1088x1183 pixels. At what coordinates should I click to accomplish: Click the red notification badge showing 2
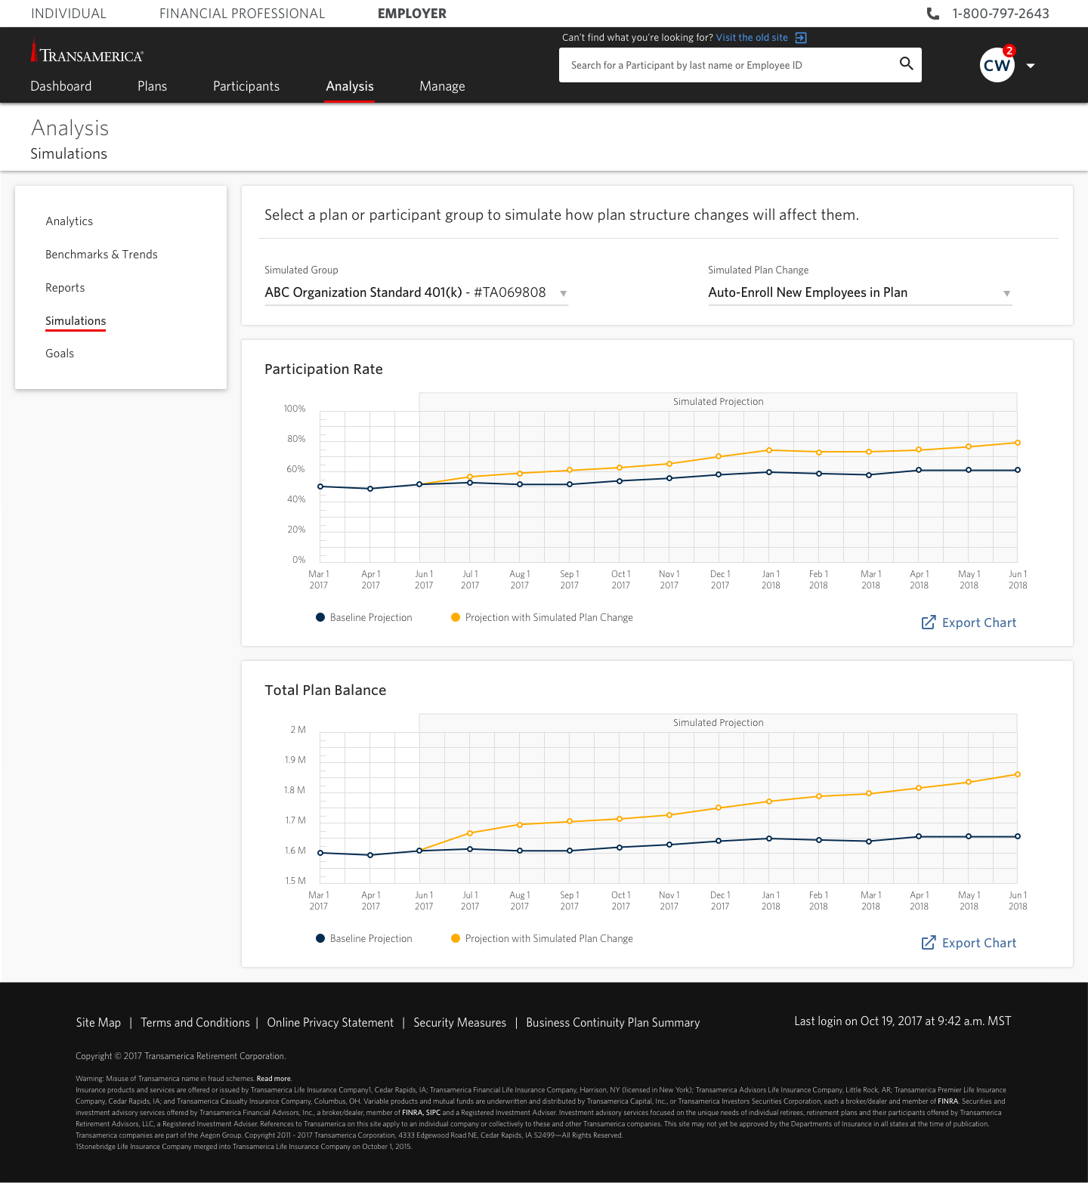pos(1009,51)
